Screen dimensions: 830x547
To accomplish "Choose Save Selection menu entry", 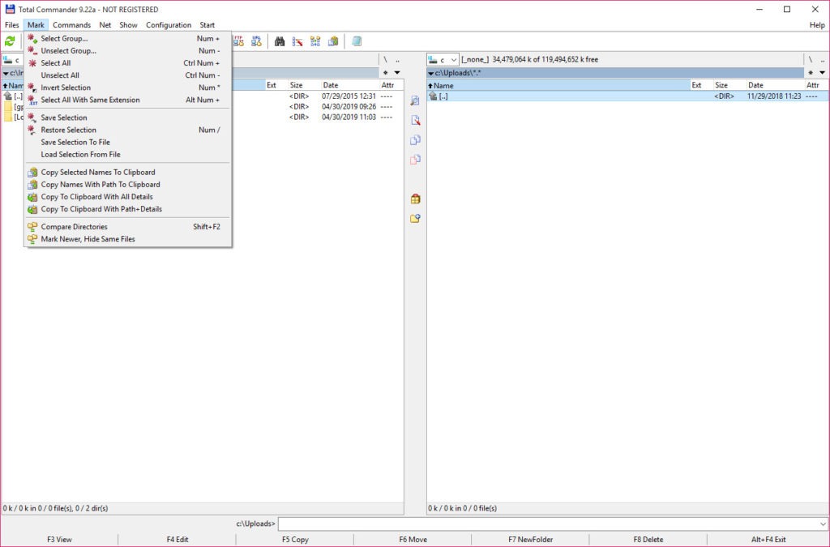I will (127, 118).
